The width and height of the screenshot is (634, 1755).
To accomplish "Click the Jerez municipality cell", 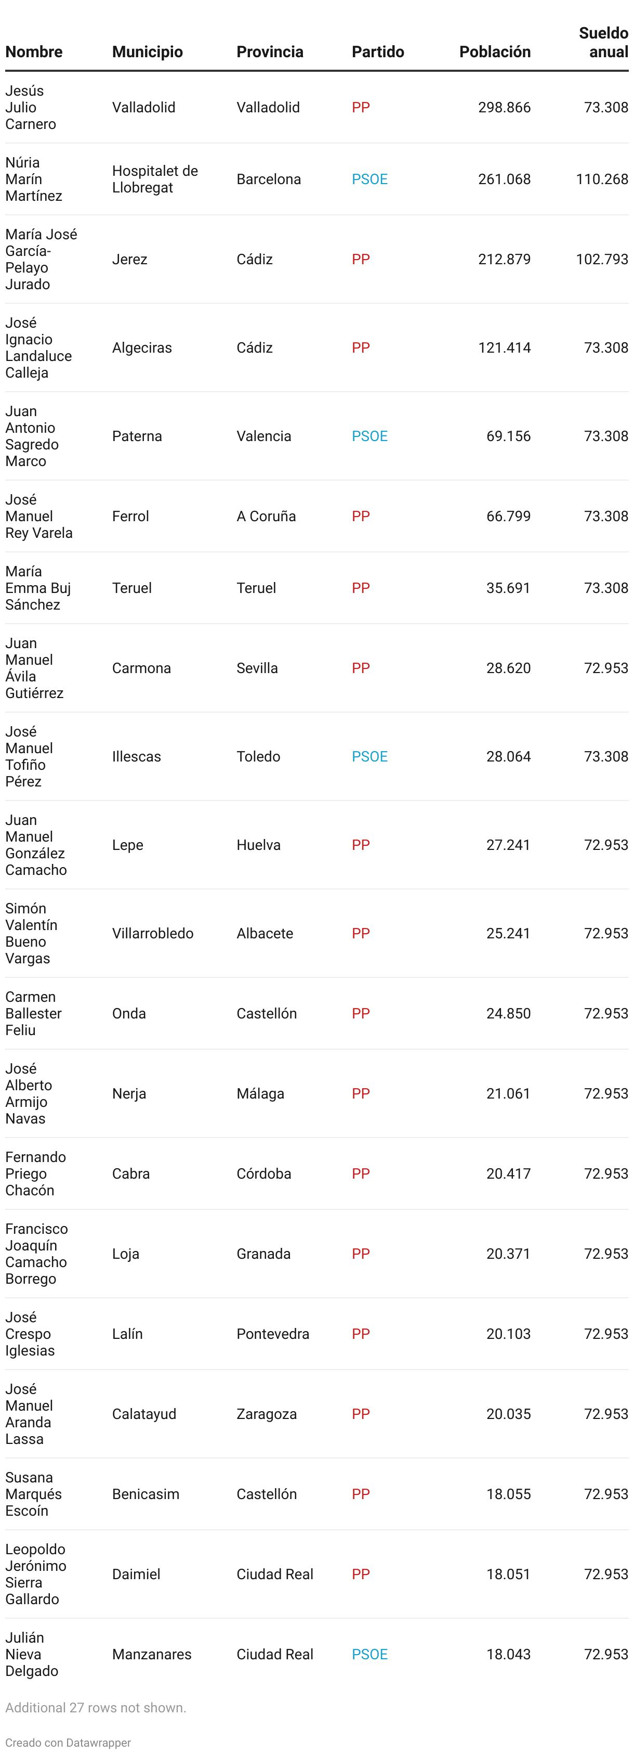I will click(x=130, y=260).
